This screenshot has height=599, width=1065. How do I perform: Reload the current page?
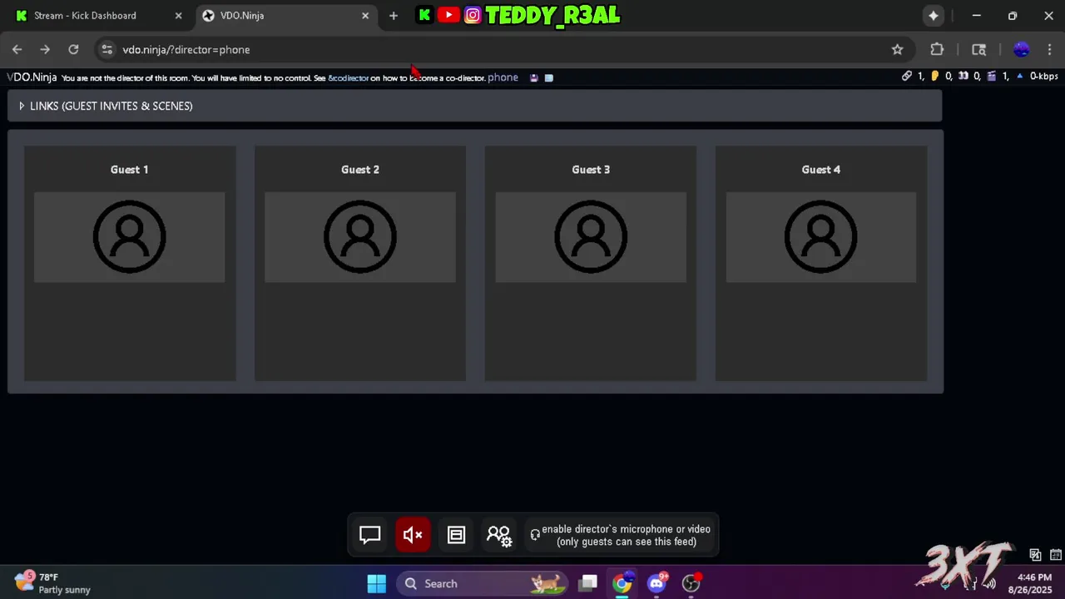pyautogui.click(x=73, y=50)
